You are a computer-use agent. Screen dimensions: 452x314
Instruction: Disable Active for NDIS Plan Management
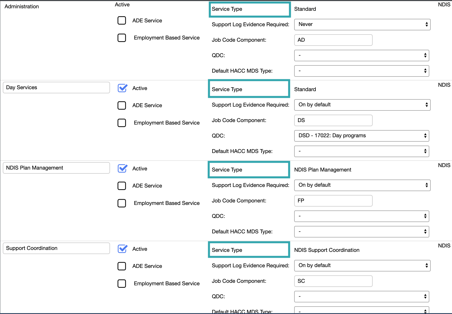pyautogui.click(x=122, y=168)
